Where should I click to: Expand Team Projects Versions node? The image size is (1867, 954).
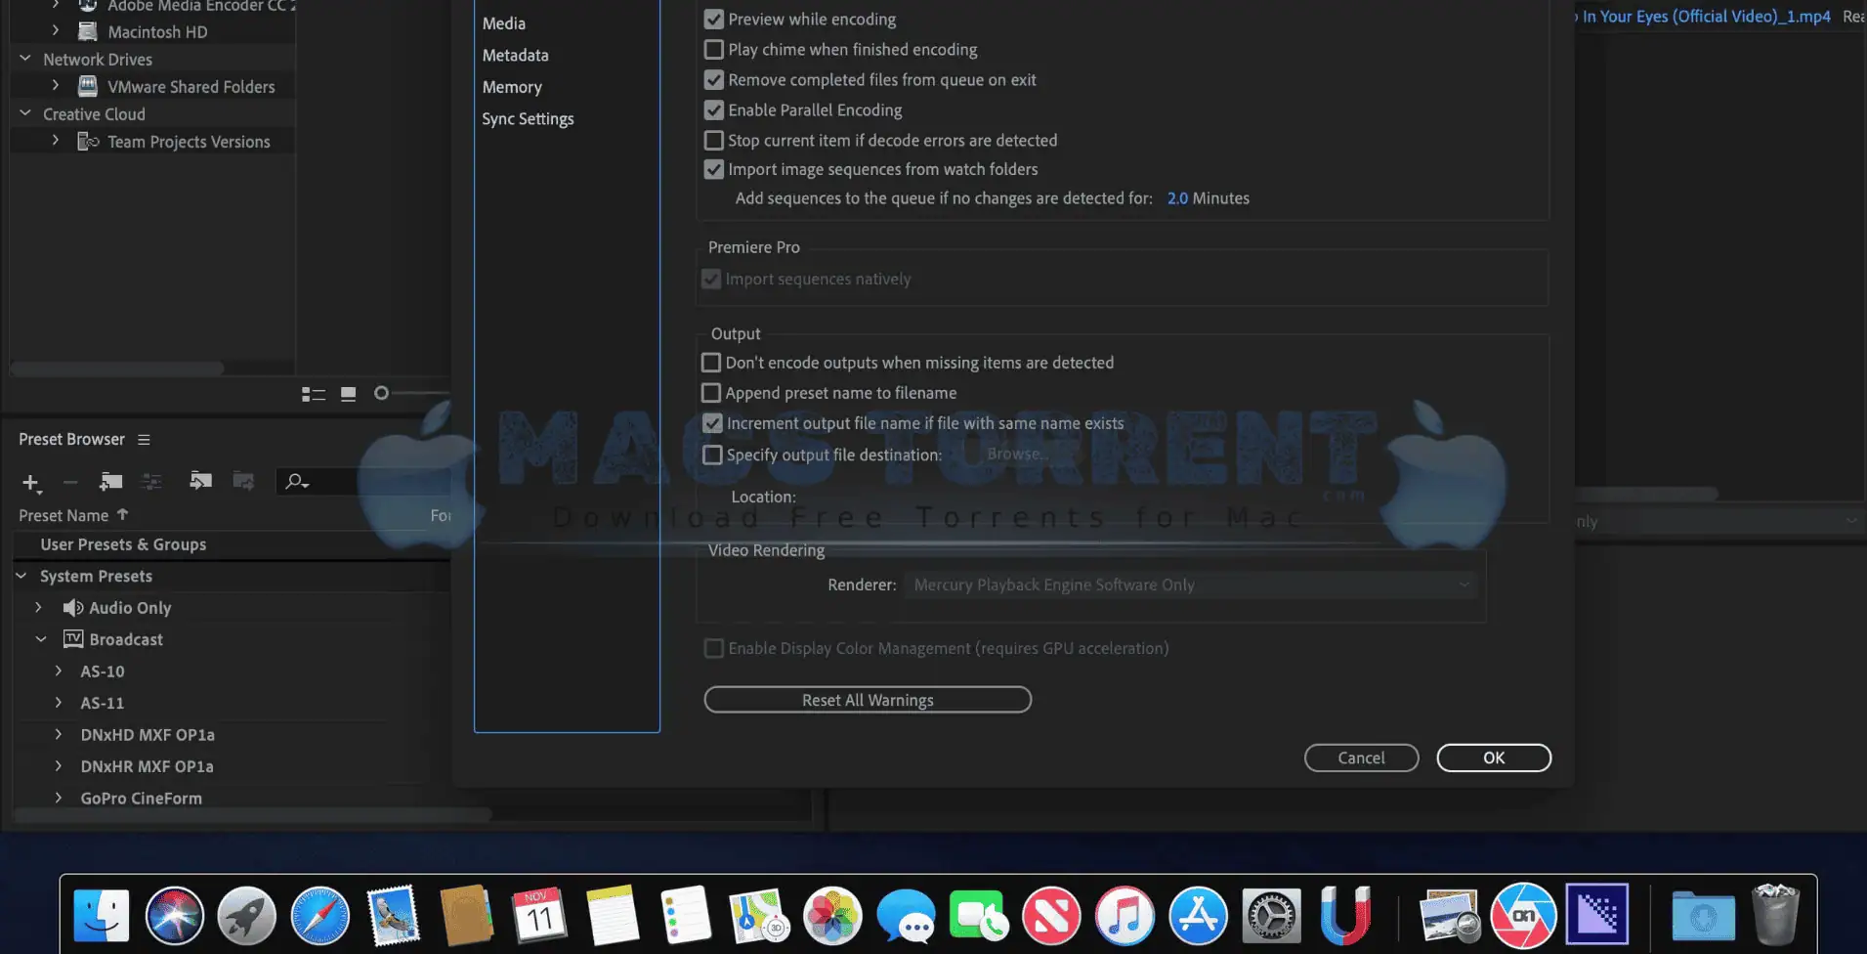56,141
